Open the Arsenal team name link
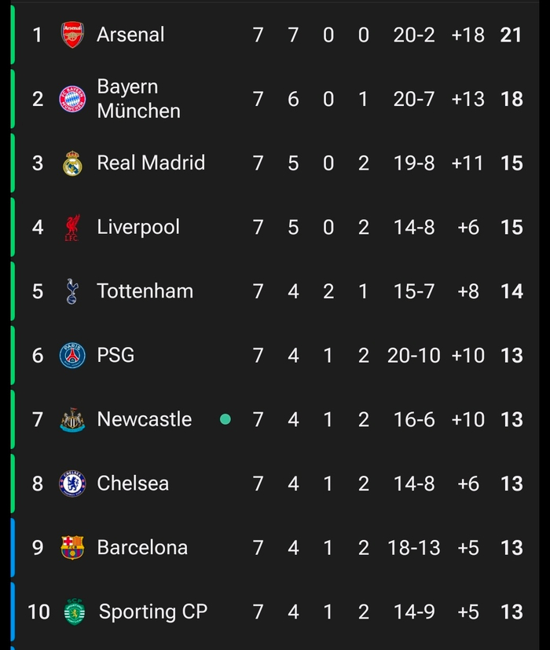The width and height of the screenshot is (550, 650). [130, 35]
